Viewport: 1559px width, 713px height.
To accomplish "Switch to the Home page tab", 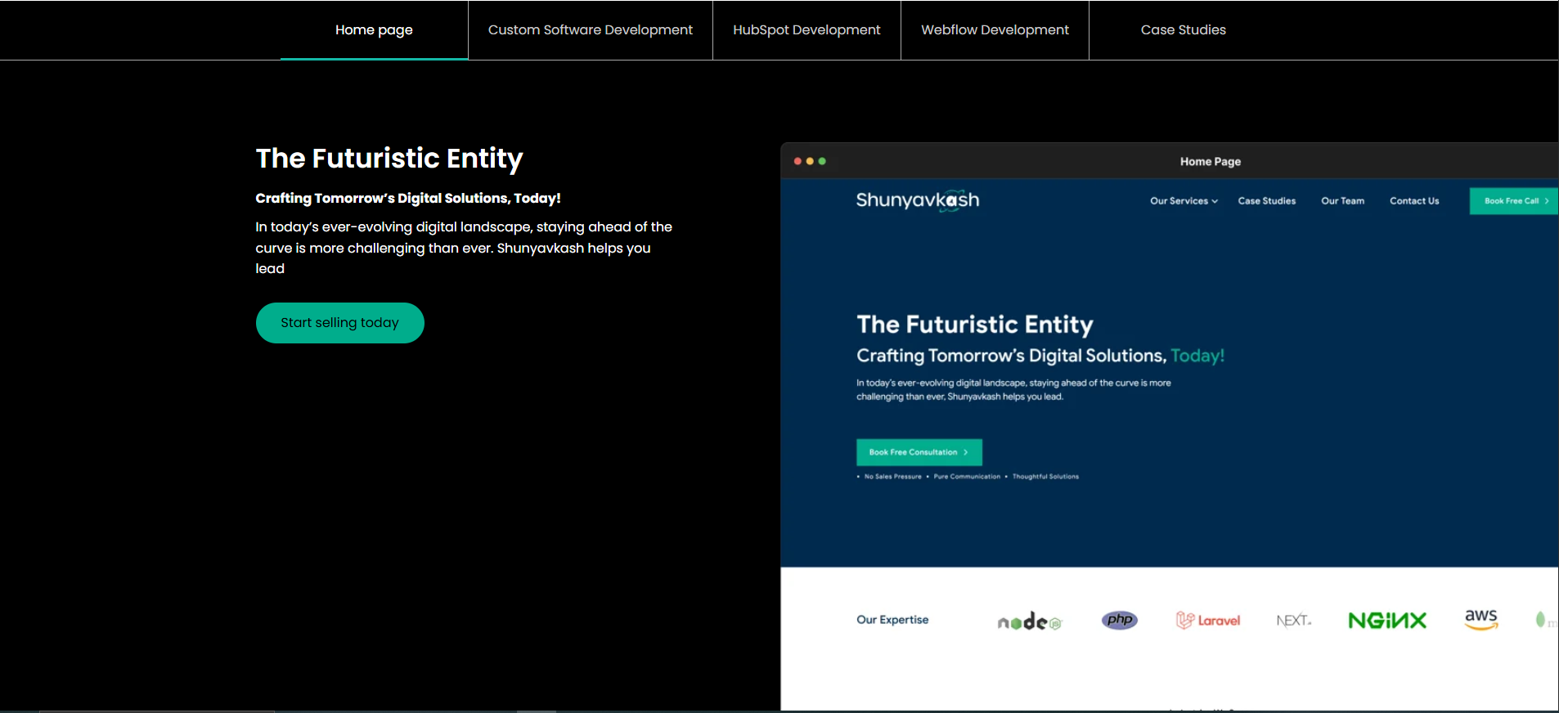I will point(374,30).
